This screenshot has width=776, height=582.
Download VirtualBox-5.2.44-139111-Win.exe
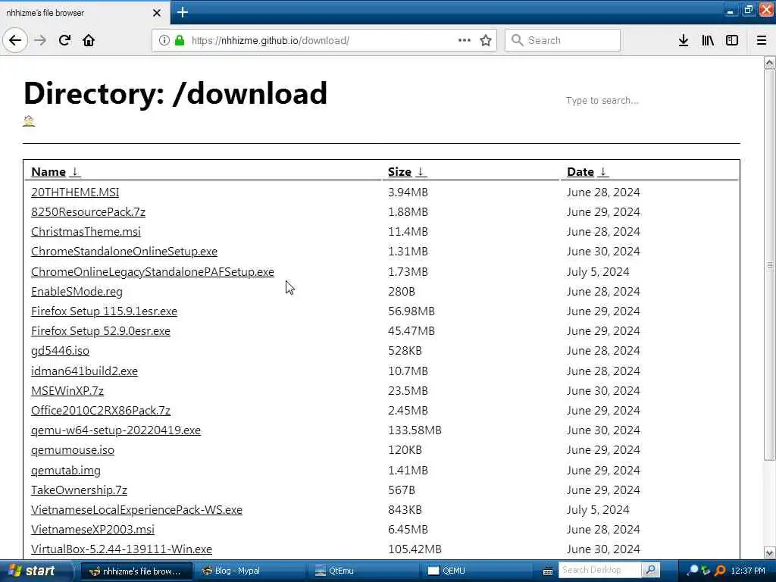121,550
